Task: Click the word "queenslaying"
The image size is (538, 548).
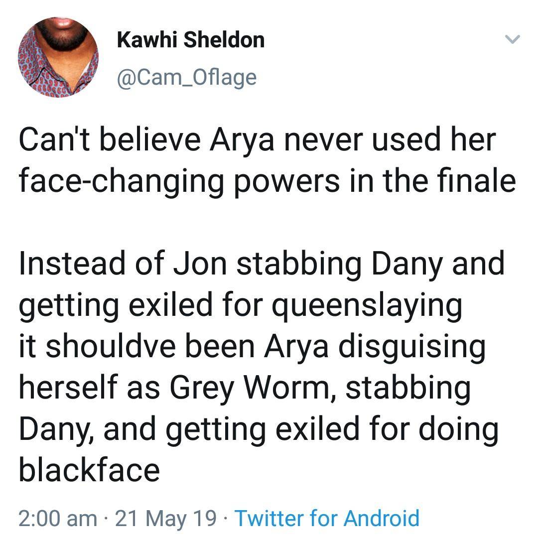Action: [x=367, y=305]
